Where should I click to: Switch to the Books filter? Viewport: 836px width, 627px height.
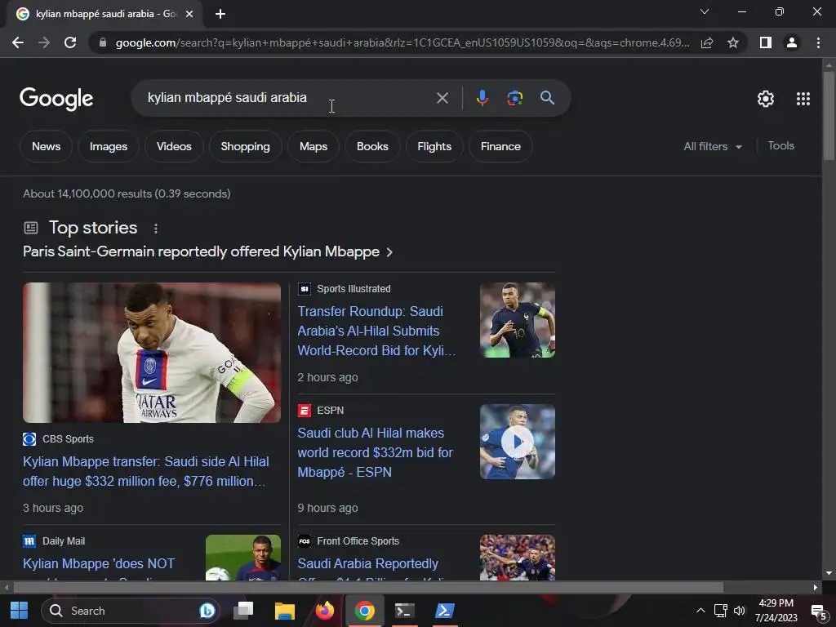point(372,147)
